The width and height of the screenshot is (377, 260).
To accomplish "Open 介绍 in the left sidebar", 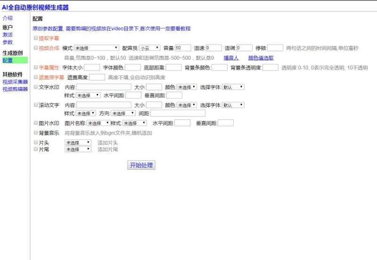I will 8,18.
